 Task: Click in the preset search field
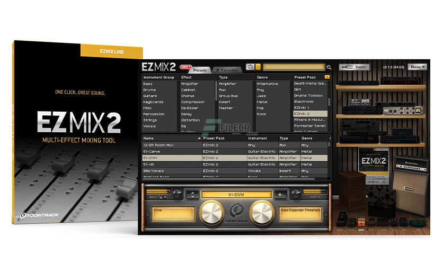pyautogui.click(x=294, y=67)
